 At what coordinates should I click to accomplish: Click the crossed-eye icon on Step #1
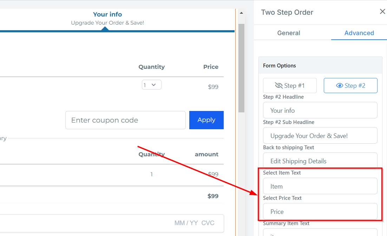pos(279,86)
